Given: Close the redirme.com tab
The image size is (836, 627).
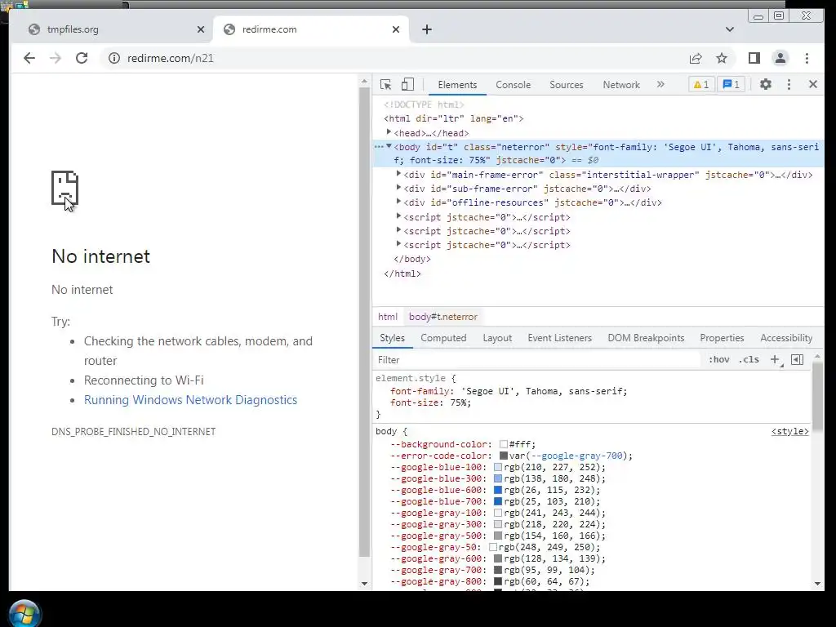Looking at the screenshot, I should 396,29.
